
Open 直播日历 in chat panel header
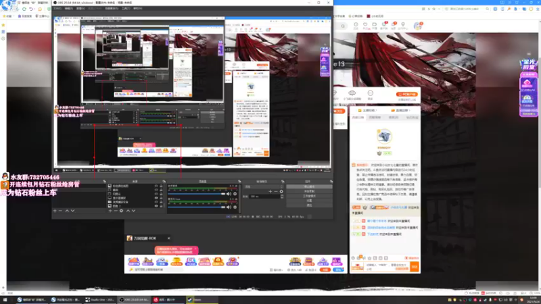click(x=401, y=110)
